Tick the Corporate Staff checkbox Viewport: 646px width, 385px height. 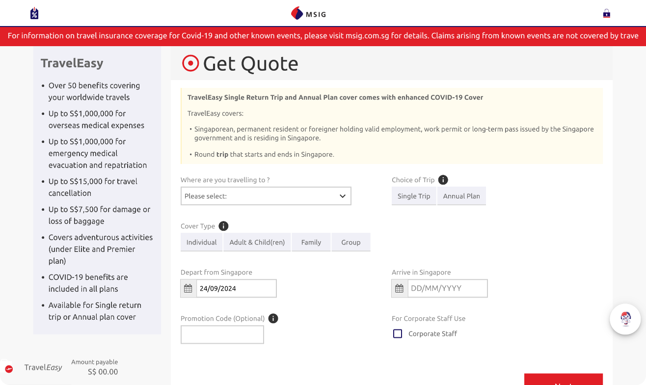(398, 334)
